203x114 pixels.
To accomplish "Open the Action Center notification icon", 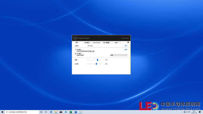I will [200, 112].
